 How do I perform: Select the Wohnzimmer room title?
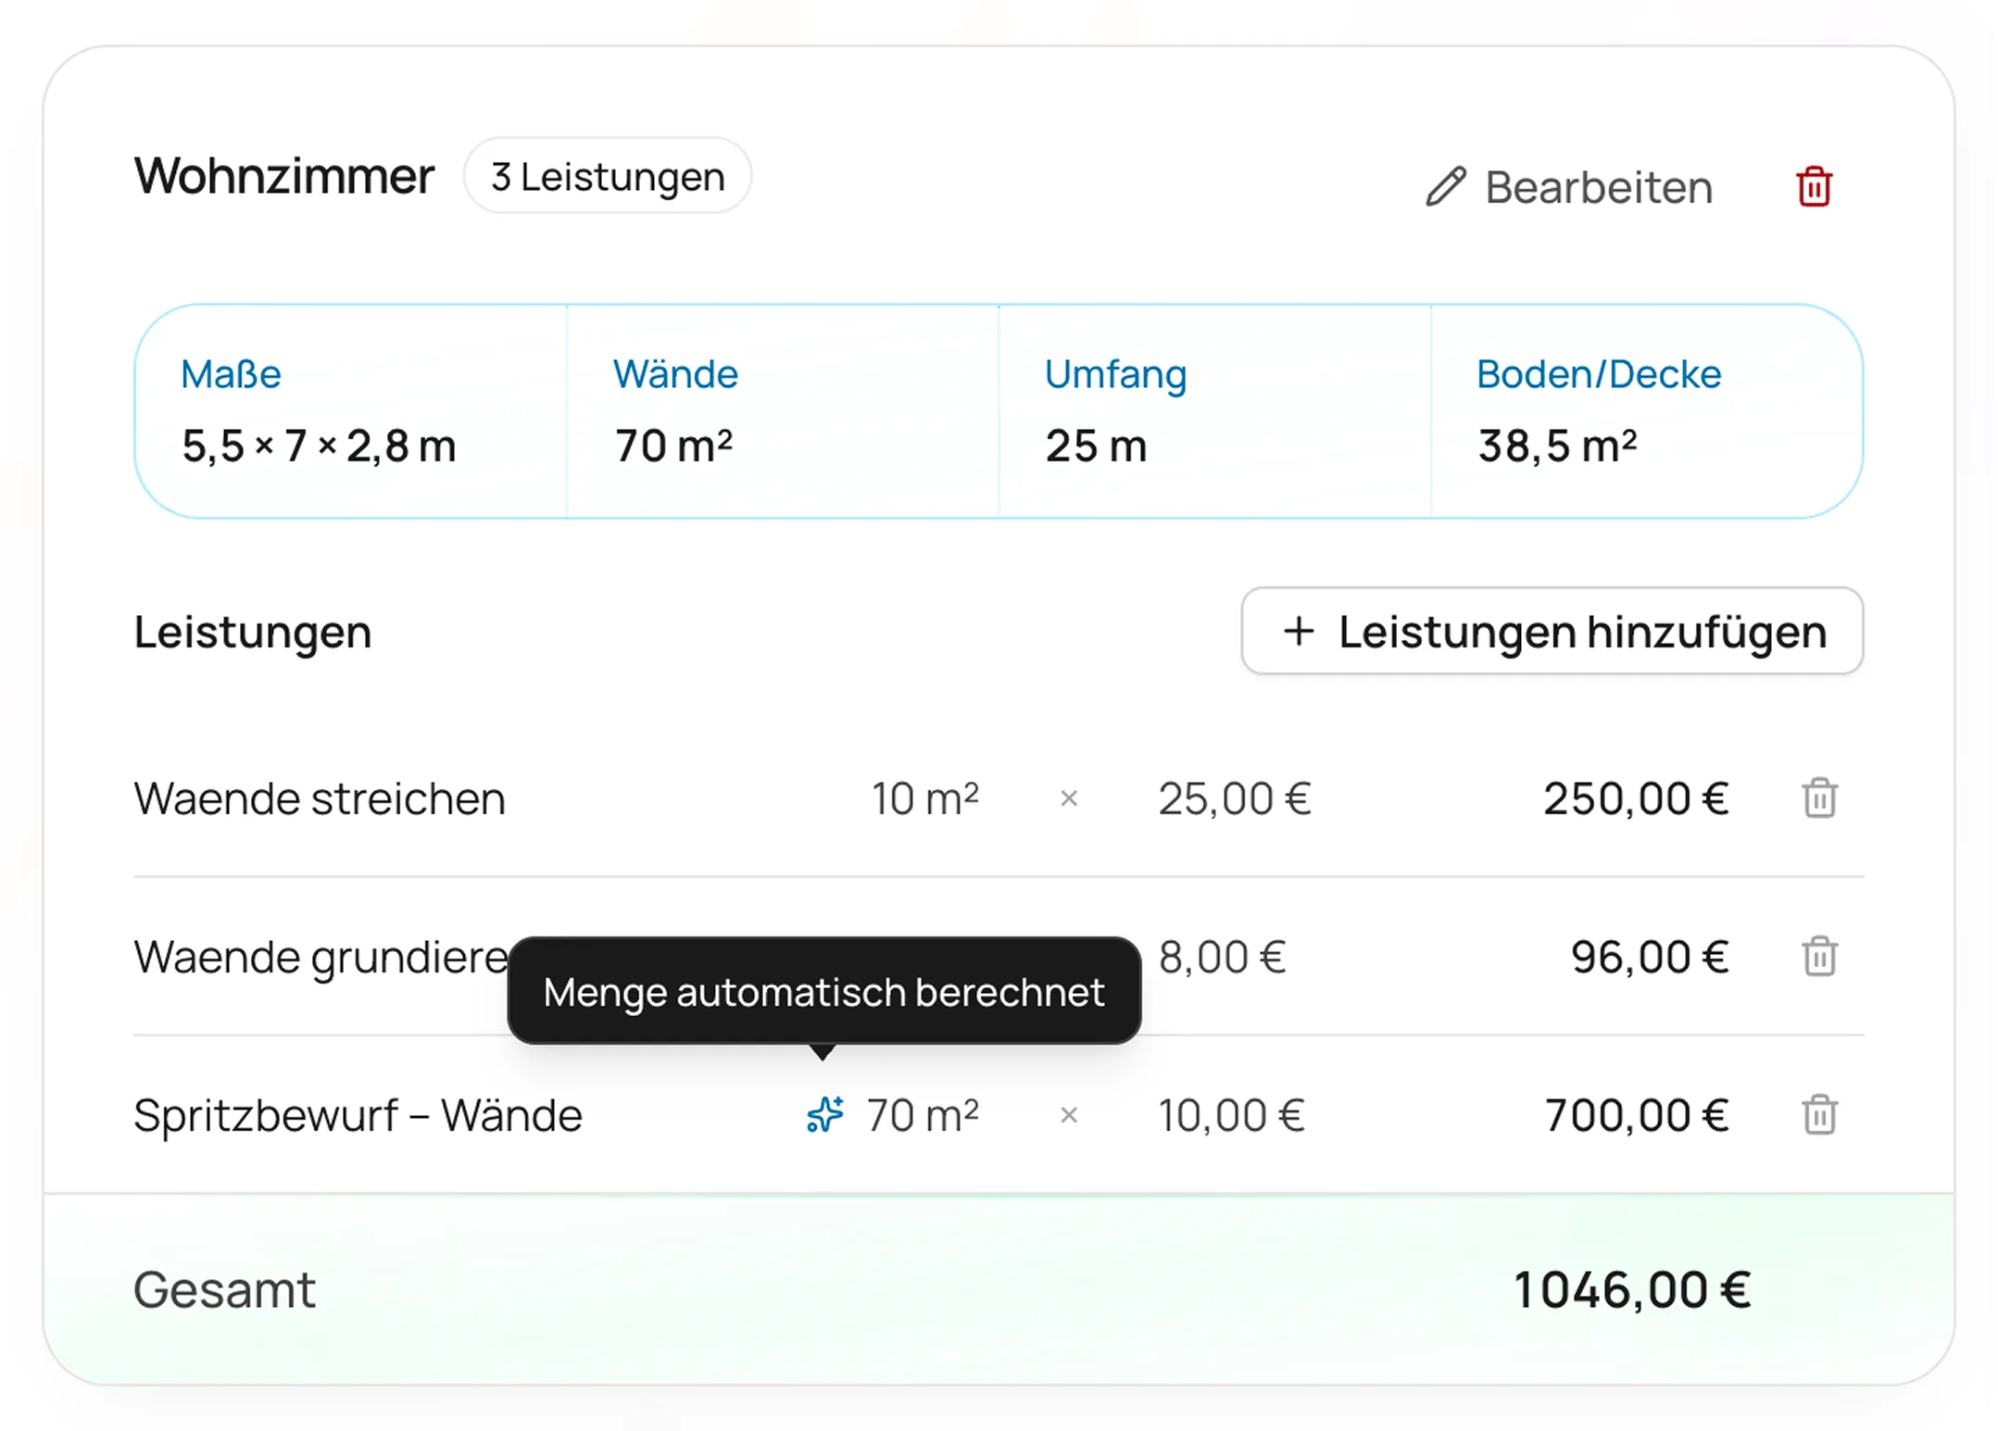tap(283, 176)
